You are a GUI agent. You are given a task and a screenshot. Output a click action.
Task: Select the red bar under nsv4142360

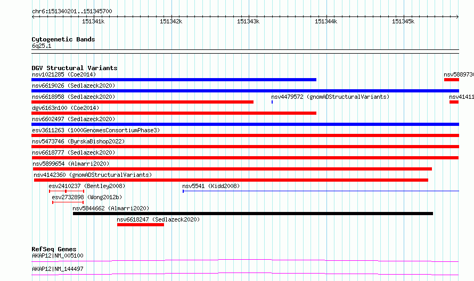[x=231, y=180]
